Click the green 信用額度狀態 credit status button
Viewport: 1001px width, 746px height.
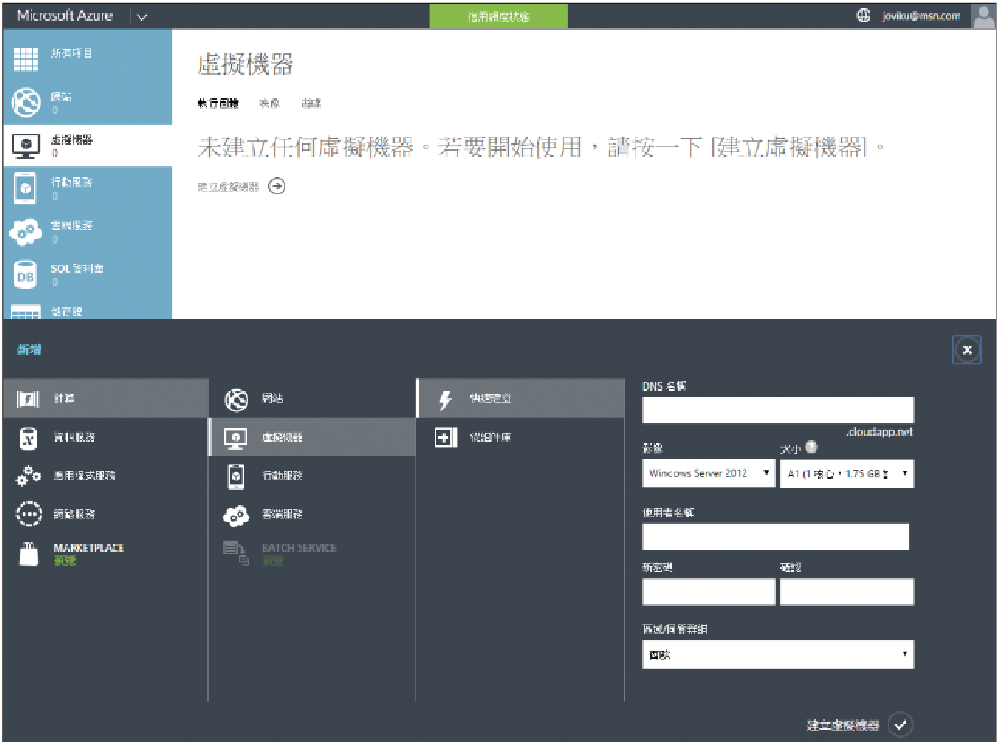499,16
